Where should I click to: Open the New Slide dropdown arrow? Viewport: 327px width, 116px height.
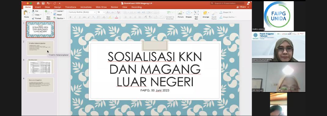click(51, 13)
